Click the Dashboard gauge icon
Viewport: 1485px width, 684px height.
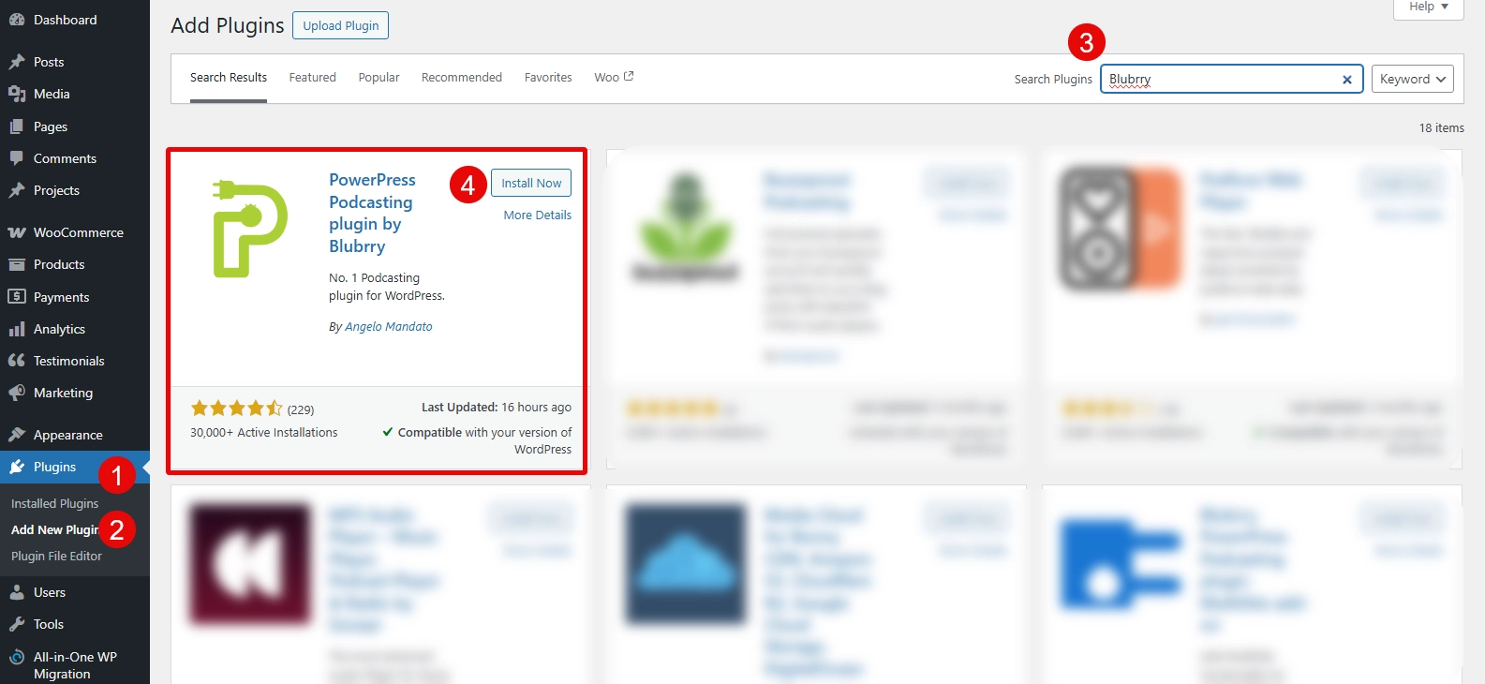click(x=16, y=20)
